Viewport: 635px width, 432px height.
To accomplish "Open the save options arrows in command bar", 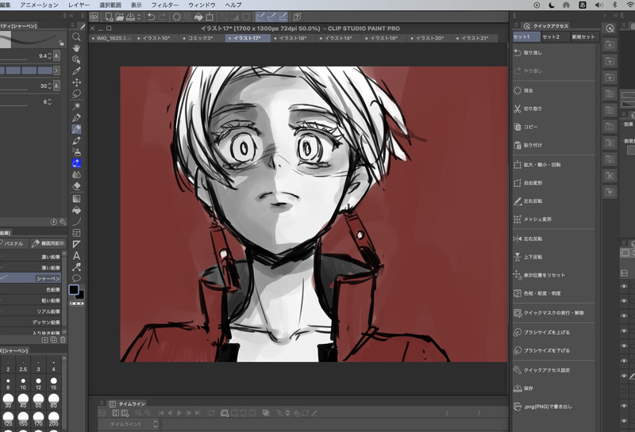I will point(139,17).
